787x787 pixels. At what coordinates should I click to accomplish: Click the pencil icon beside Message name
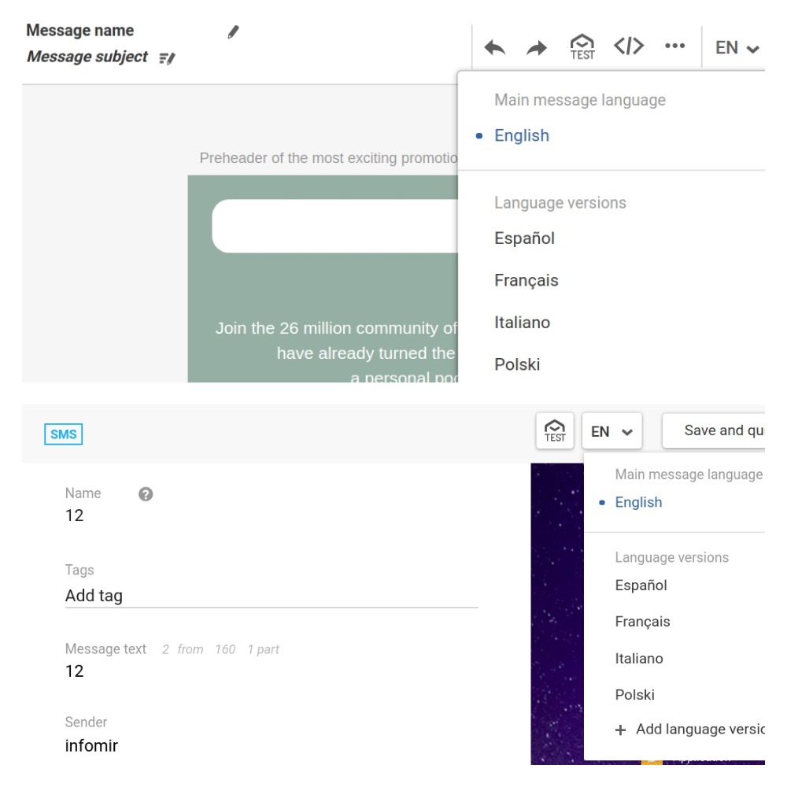click(x=233, y=32)
